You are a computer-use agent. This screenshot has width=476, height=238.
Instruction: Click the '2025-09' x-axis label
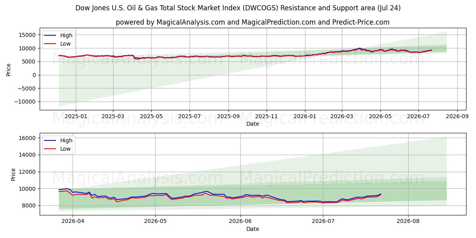pos(228,116)
